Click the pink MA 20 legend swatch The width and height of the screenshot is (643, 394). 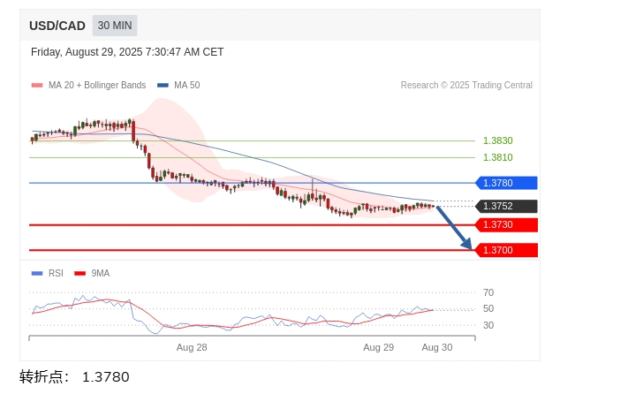click(x=37, y=86)
